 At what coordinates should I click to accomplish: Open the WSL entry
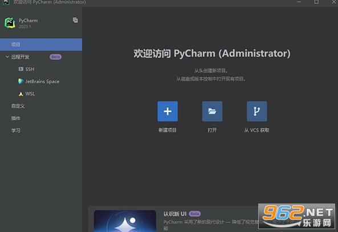click(x=30, y=94)
